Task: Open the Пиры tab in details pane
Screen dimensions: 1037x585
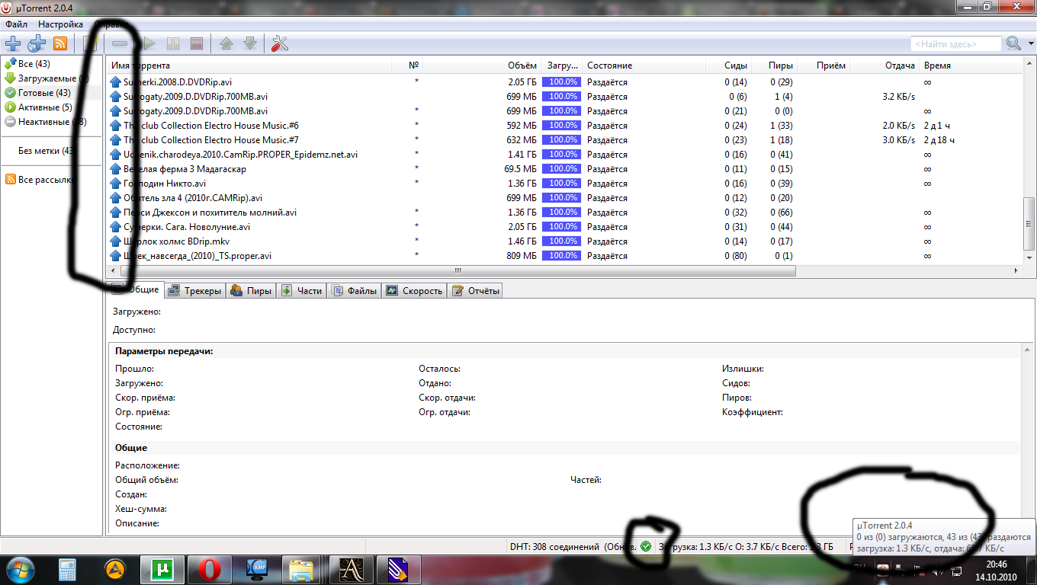Action: [x=251, y=290]
